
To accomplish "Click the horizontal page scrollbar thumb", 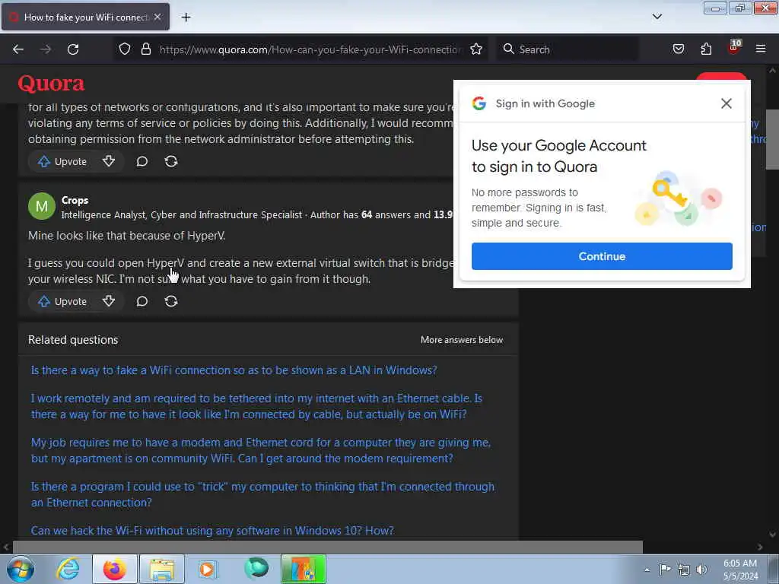I will pos(327,547).
